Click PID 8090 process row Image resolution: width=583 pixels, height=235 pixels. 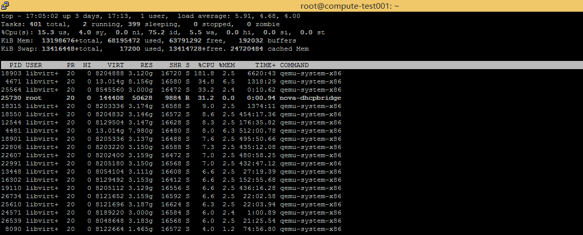pos(171,229)
